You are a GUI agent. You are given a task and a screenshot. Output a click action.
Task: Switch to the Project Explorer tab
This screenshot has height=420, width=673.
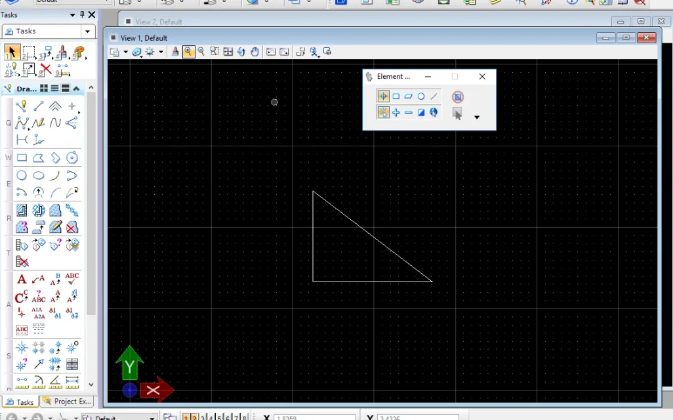point(68,402)
